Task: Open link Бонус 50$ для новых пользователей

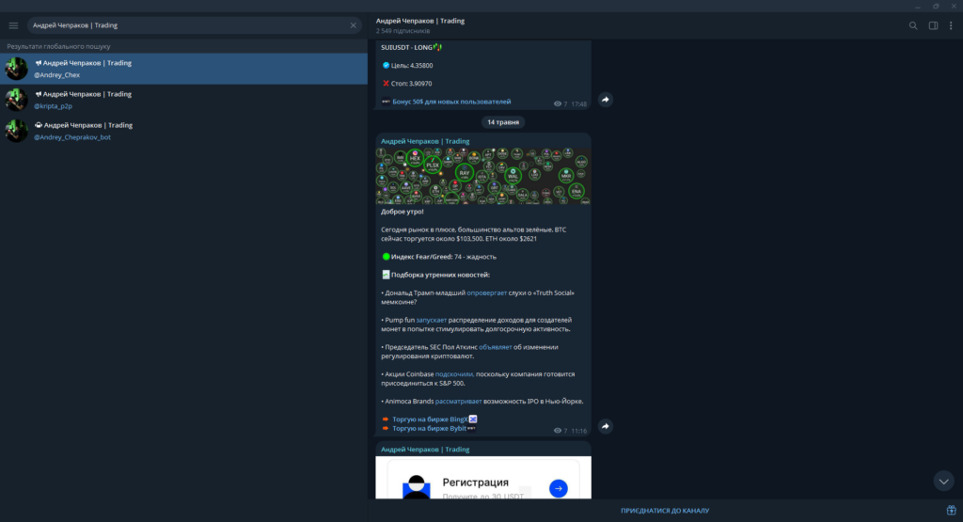Action: pyautogui.click(x=451, y=102)
